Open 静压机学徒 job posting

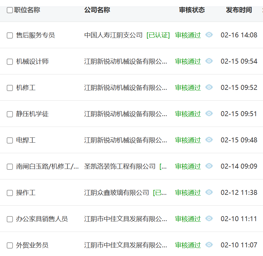[x=32, y=114]
